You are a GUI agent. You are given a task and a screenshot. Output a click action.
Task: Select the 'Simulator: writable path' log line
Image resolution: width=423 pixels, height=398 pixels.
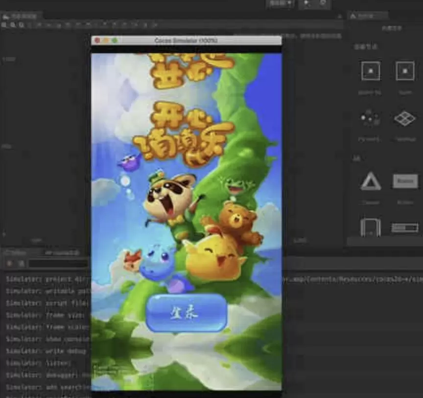click(48, 291)
